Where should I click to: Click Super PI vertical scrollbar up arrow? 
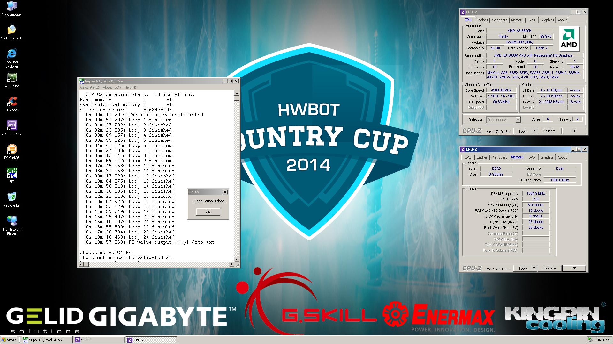pos(237,93)
